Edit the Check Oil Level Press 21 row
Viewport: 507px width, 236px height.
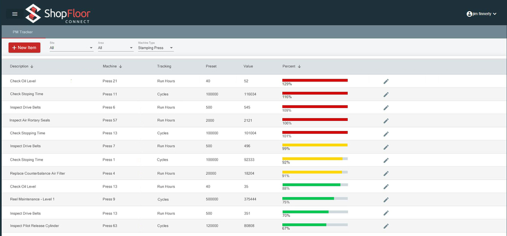click(x=386, y=81)
